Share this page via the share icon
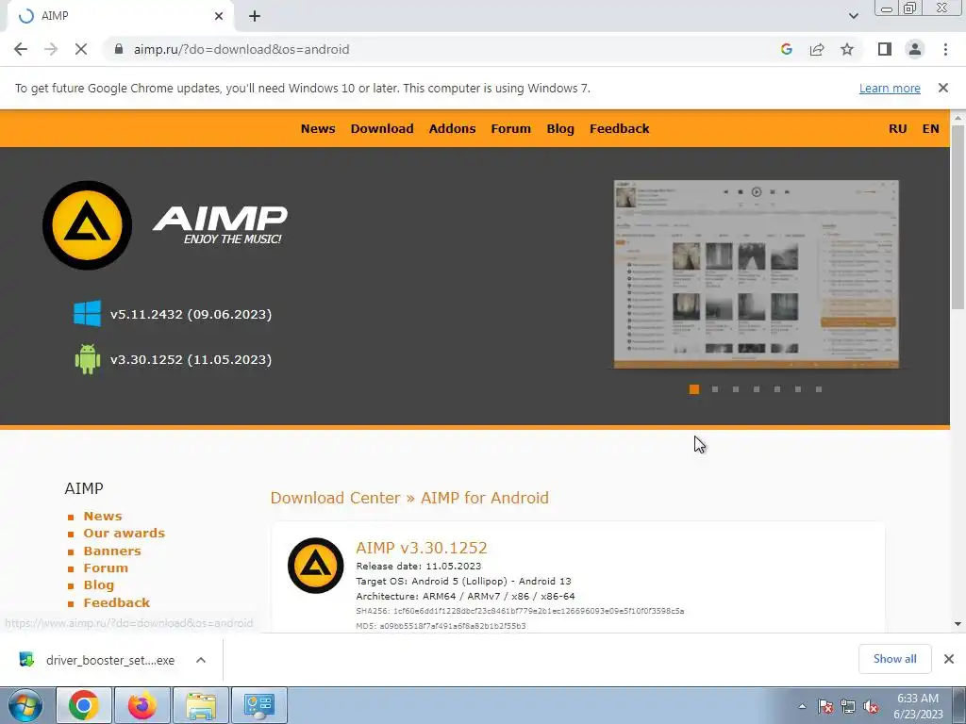966x724 pixels. tap(817, 49)
